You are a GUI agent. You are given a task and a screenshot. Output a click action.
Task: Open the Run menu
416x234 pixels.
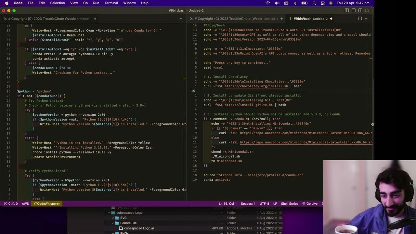pos(96,3)
